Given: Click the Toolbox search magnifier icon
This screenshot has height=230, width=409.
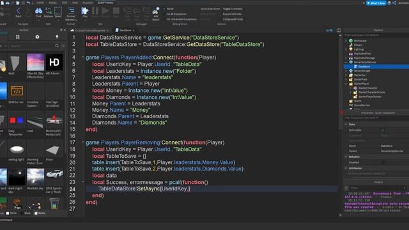Looking at the screenshot, I should 57,46.
